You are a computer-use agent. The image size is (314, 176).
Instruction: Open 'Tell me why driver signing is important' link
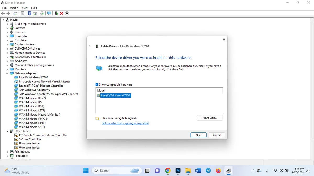click(125, 123)
